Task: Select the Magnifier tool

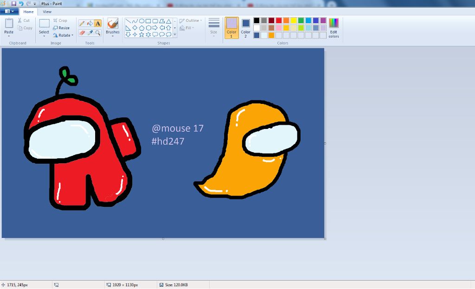Action: tap(97, 33)
